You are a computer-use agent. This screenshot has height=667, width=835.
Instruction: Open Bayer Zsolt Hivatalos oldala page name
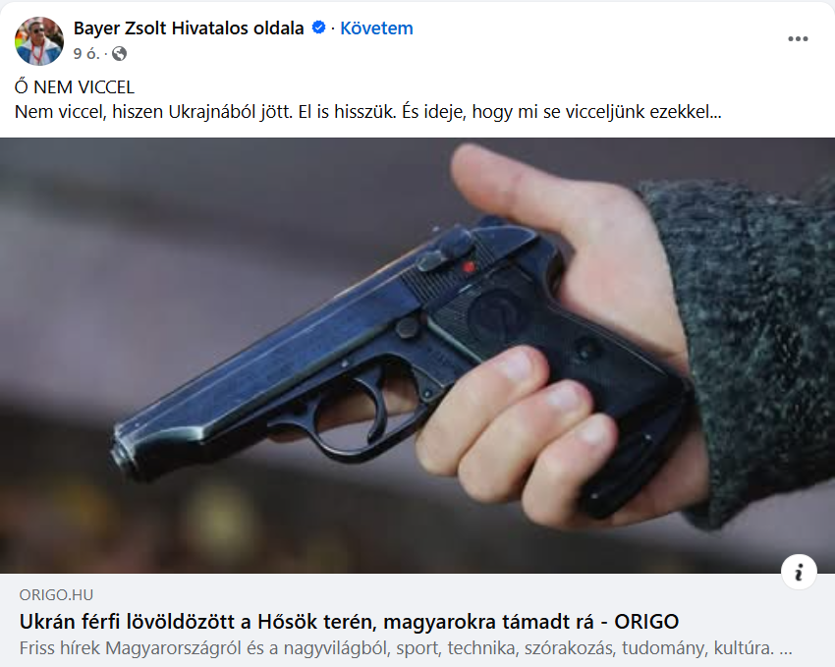click(x=189, y=28)
